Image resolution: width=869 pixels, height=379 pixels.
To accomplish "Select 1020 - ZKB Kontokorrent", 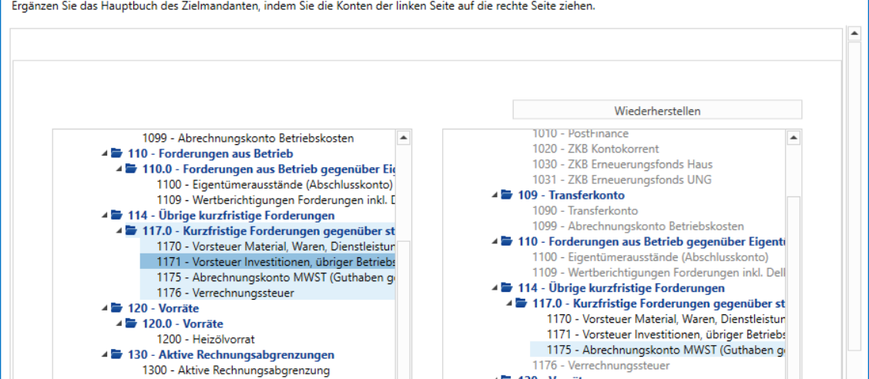I will point(596,149).
